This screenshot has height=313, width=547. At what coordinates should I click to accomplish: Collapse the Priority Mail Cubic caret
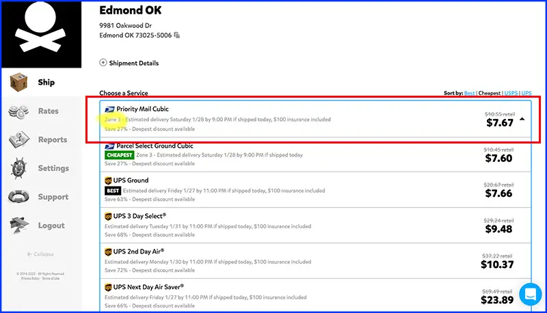pyautogui.click(x=522, y=119)
